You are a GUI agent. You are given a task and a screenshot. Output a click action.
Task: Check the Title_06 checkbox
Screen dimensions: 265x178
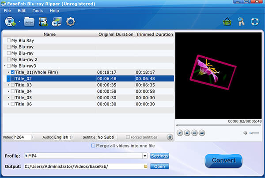point(12,104)
